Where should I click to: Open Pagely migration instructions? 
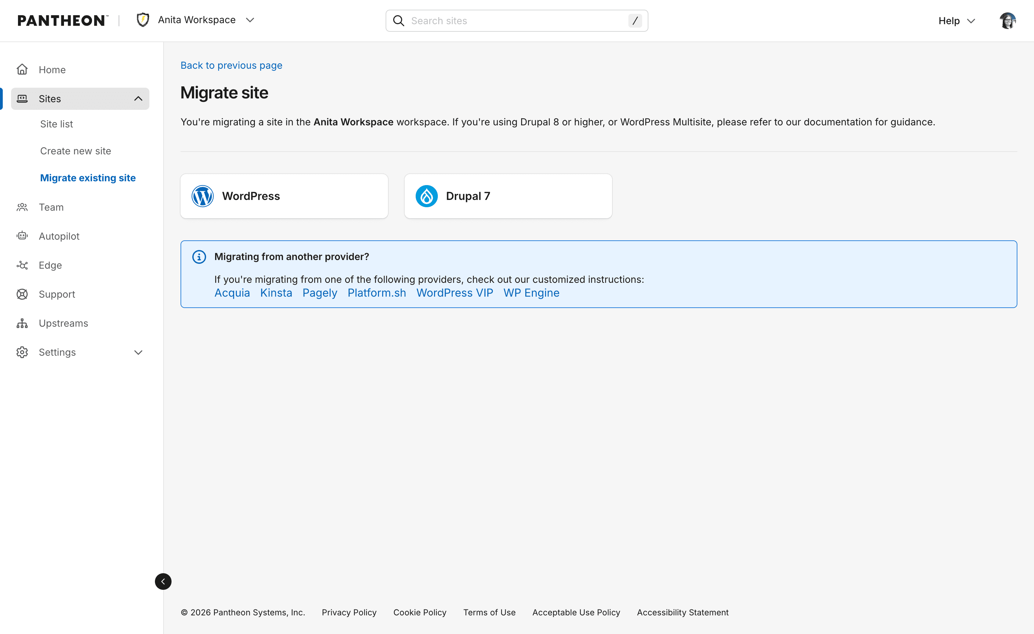point(320,293)
